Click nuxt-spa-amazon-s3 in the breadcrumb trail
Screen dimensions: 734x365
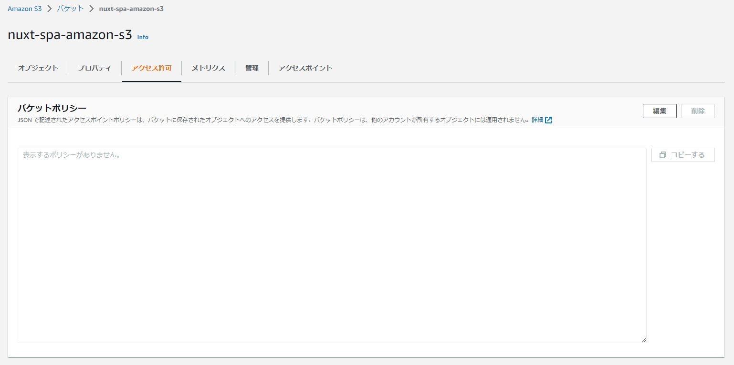pyautogui.click(x=131, y=8)
